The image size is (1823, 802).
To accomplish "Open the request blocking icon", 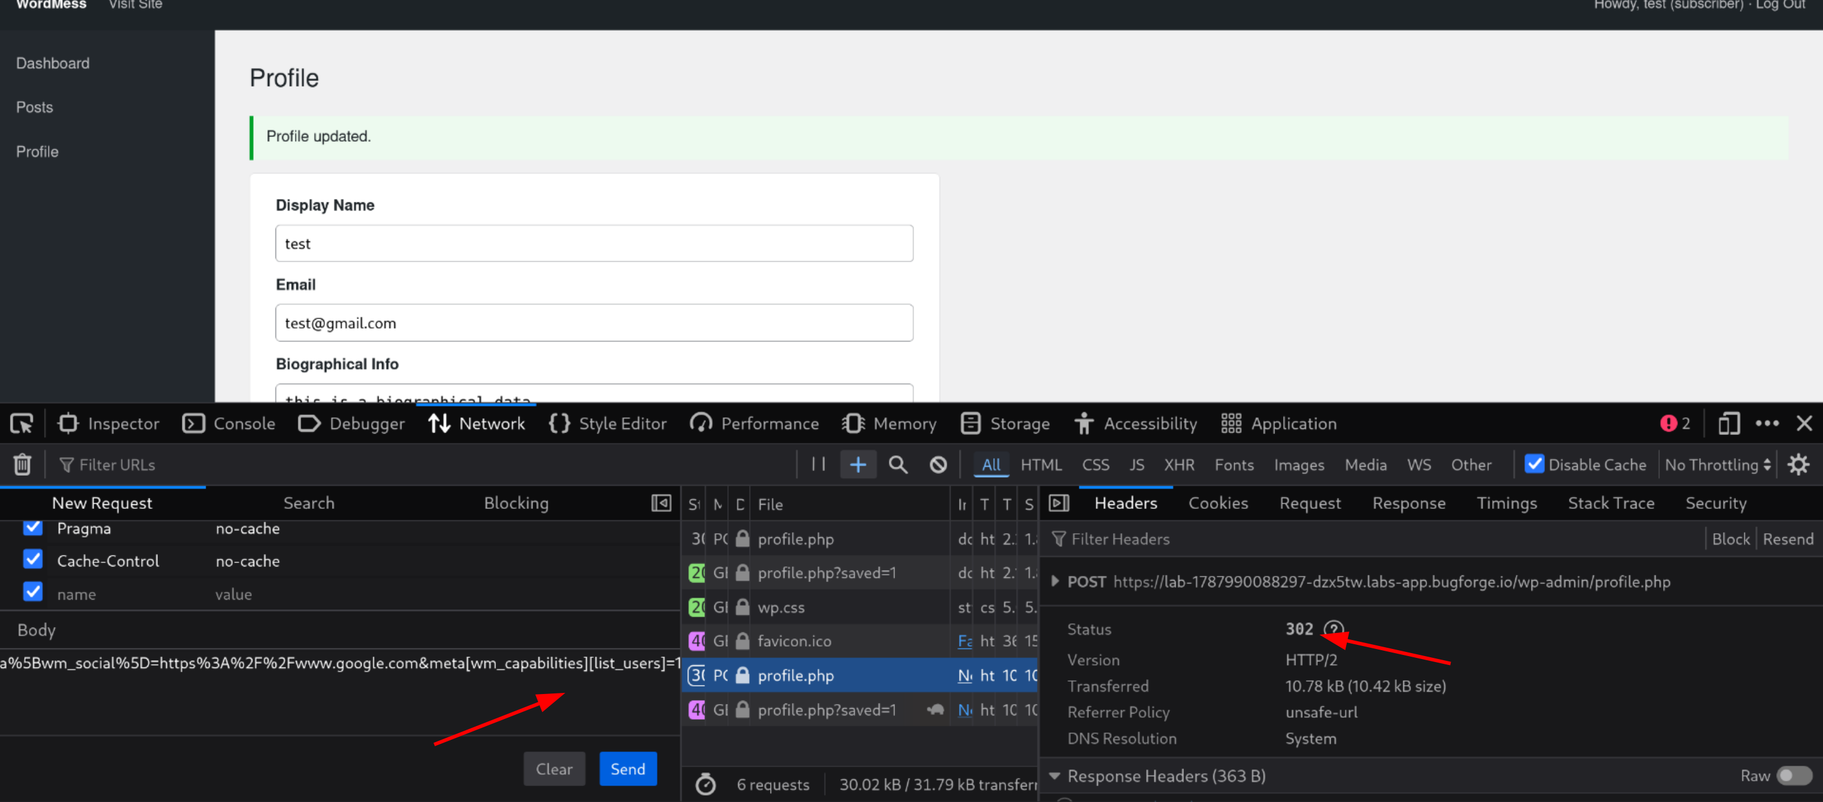I will pyautogui.click(x=938, y=464).
